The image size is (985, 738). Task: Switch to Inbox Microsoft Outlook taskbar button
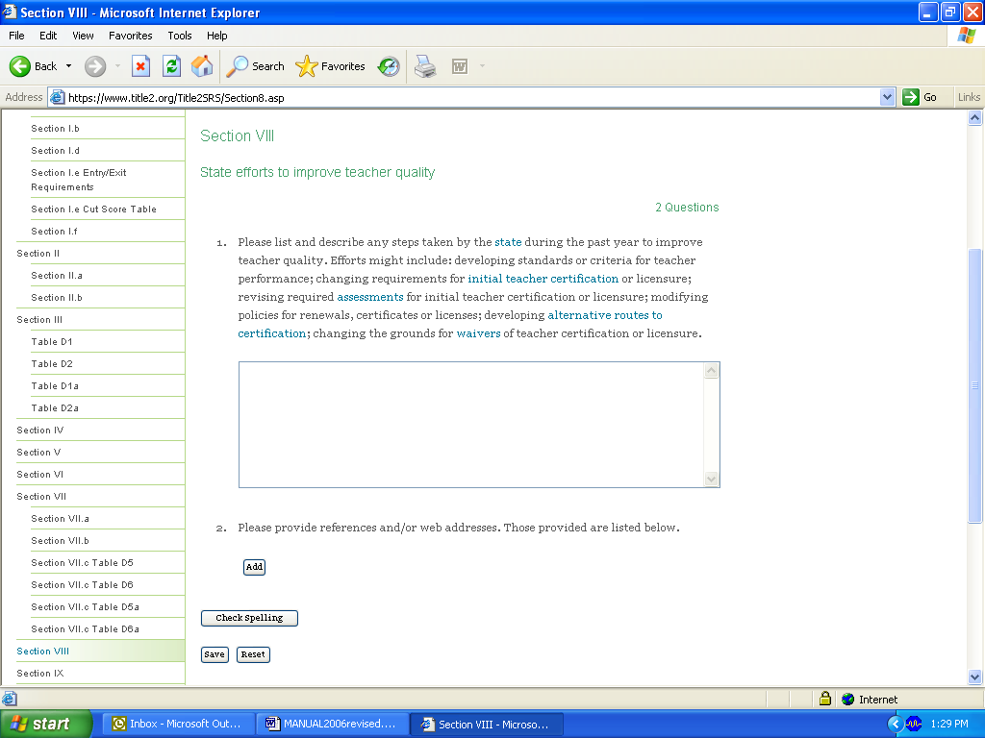(178, 724)
